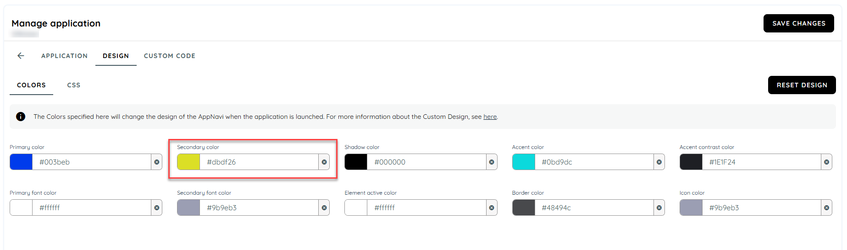The width and height of the screenshot is (847, 250).
Task: Open the cyan Accent color swatch
Action: [524, 162]
